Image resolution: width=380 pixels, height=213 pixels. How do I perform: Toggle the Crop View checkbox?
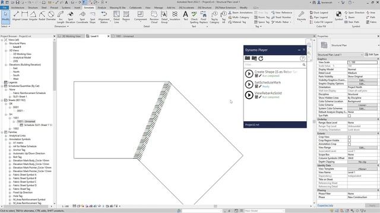349,137
